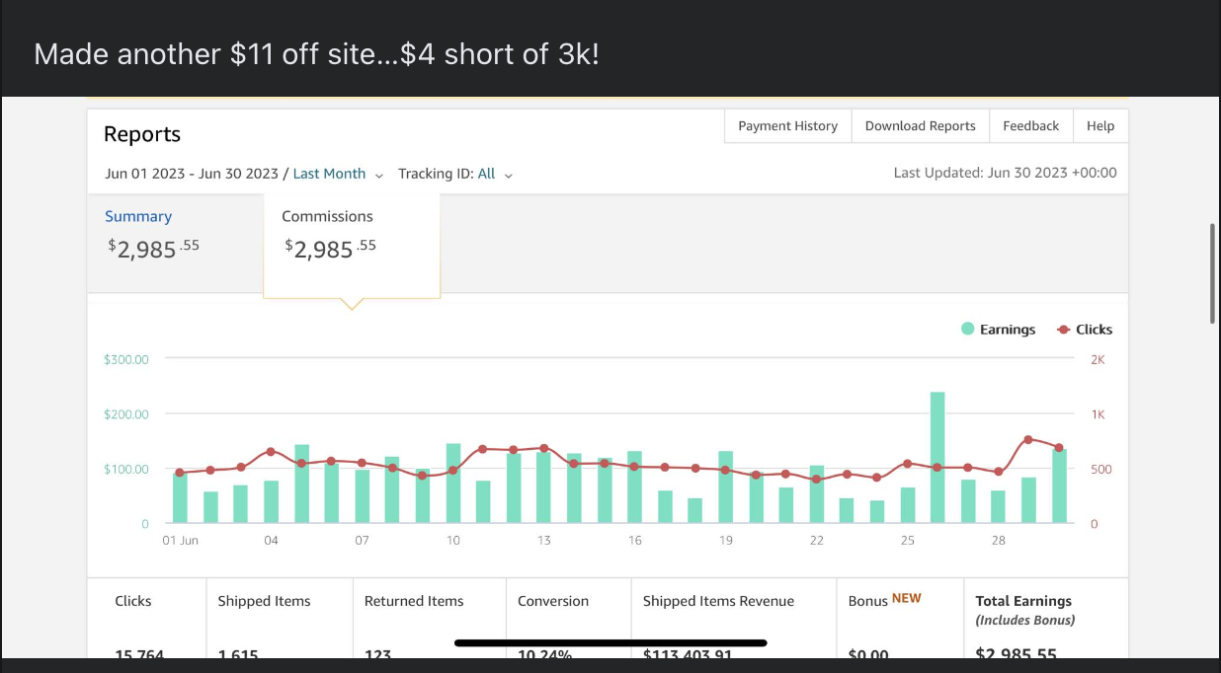Toggle the Clicks legend red marker
Image resolution: width=1221 pixels, height=673 pixels.
click(1064, 330)
